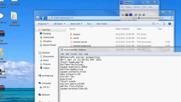Select Libraries in navigation pane
Viewport: 181px width, 102px height.
coord(46,53)
